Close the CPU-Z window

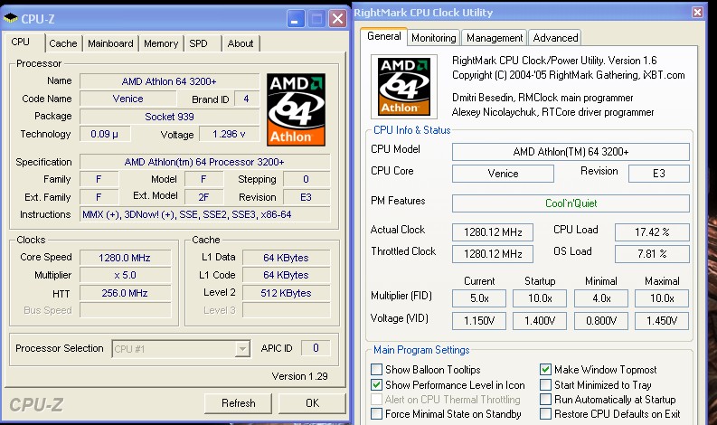click(x=337, y=19)
